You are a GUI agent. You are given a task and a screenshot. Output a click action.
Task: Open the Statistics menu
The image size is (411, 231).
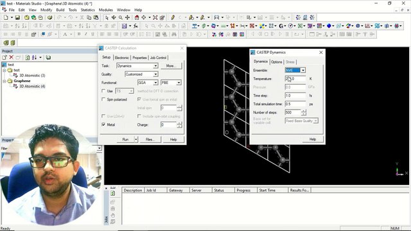pyautogui.click(x=87, y=10)
